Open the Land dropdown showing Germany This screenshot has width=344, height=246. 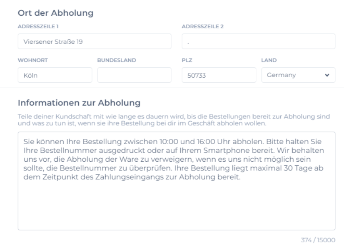(x=298, y=75)
